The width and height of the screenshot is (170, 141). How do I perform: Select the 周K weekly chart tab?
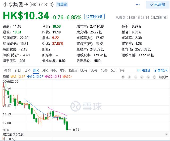tap(36, 70)
